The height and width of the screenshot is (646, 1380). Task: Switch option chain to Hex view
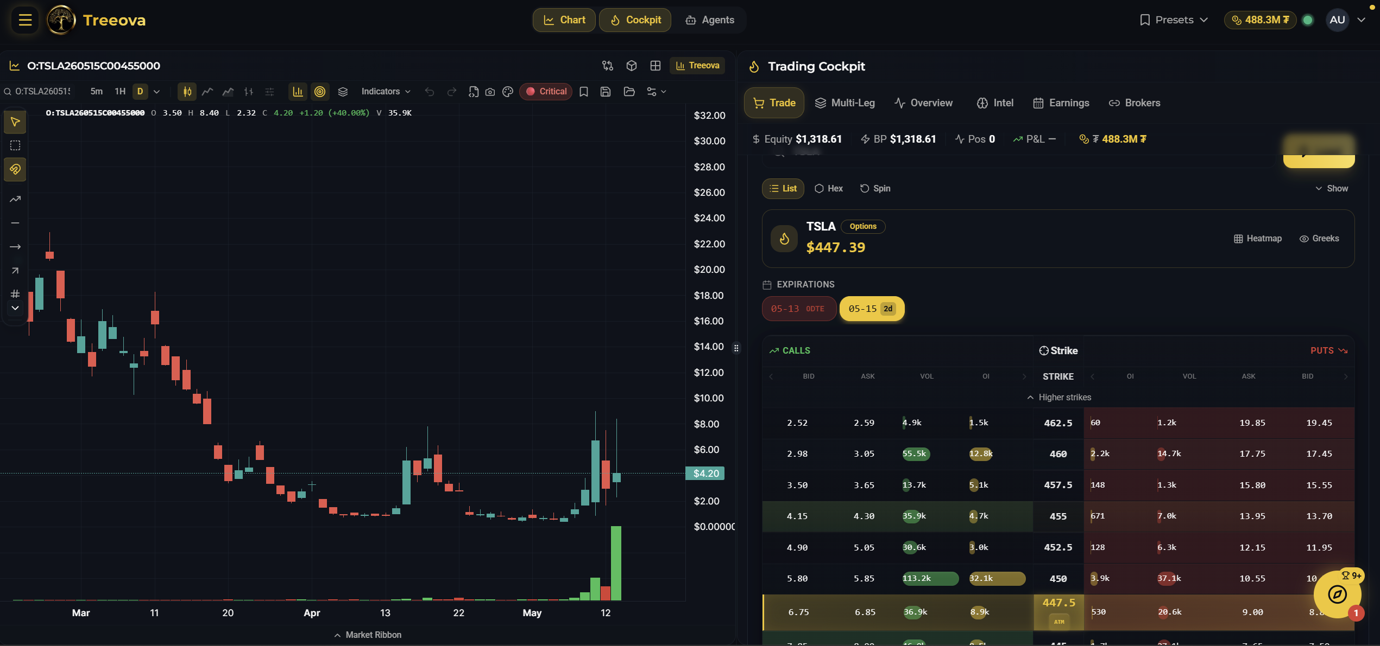[829, 189]
